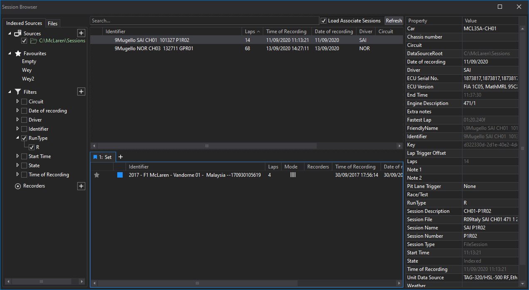Screen dimensions: 529x290
Task: Open the green Sessions folder icon
Action: pyautogui.click(x=32, y=40)
